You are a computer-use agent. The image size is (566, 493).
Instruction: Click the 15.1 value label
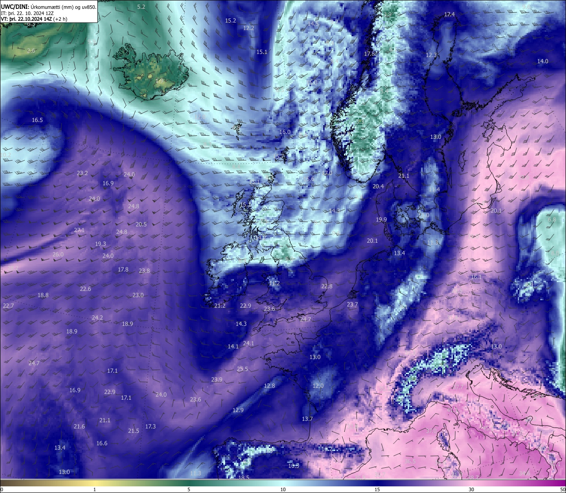pyautogui.click(x=262, y=52)
